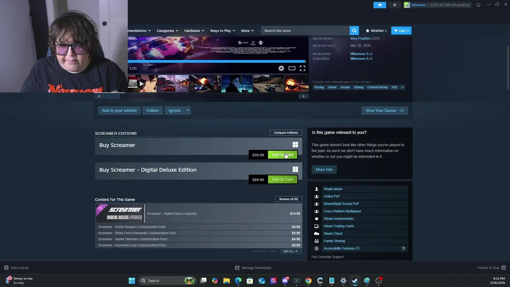Click the accessibility help question mark
Viewport: 510px width, 287px height.
pos(403,248)
